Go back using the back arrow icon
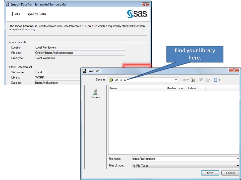The image size is (241, 180). tap(184, 80)
